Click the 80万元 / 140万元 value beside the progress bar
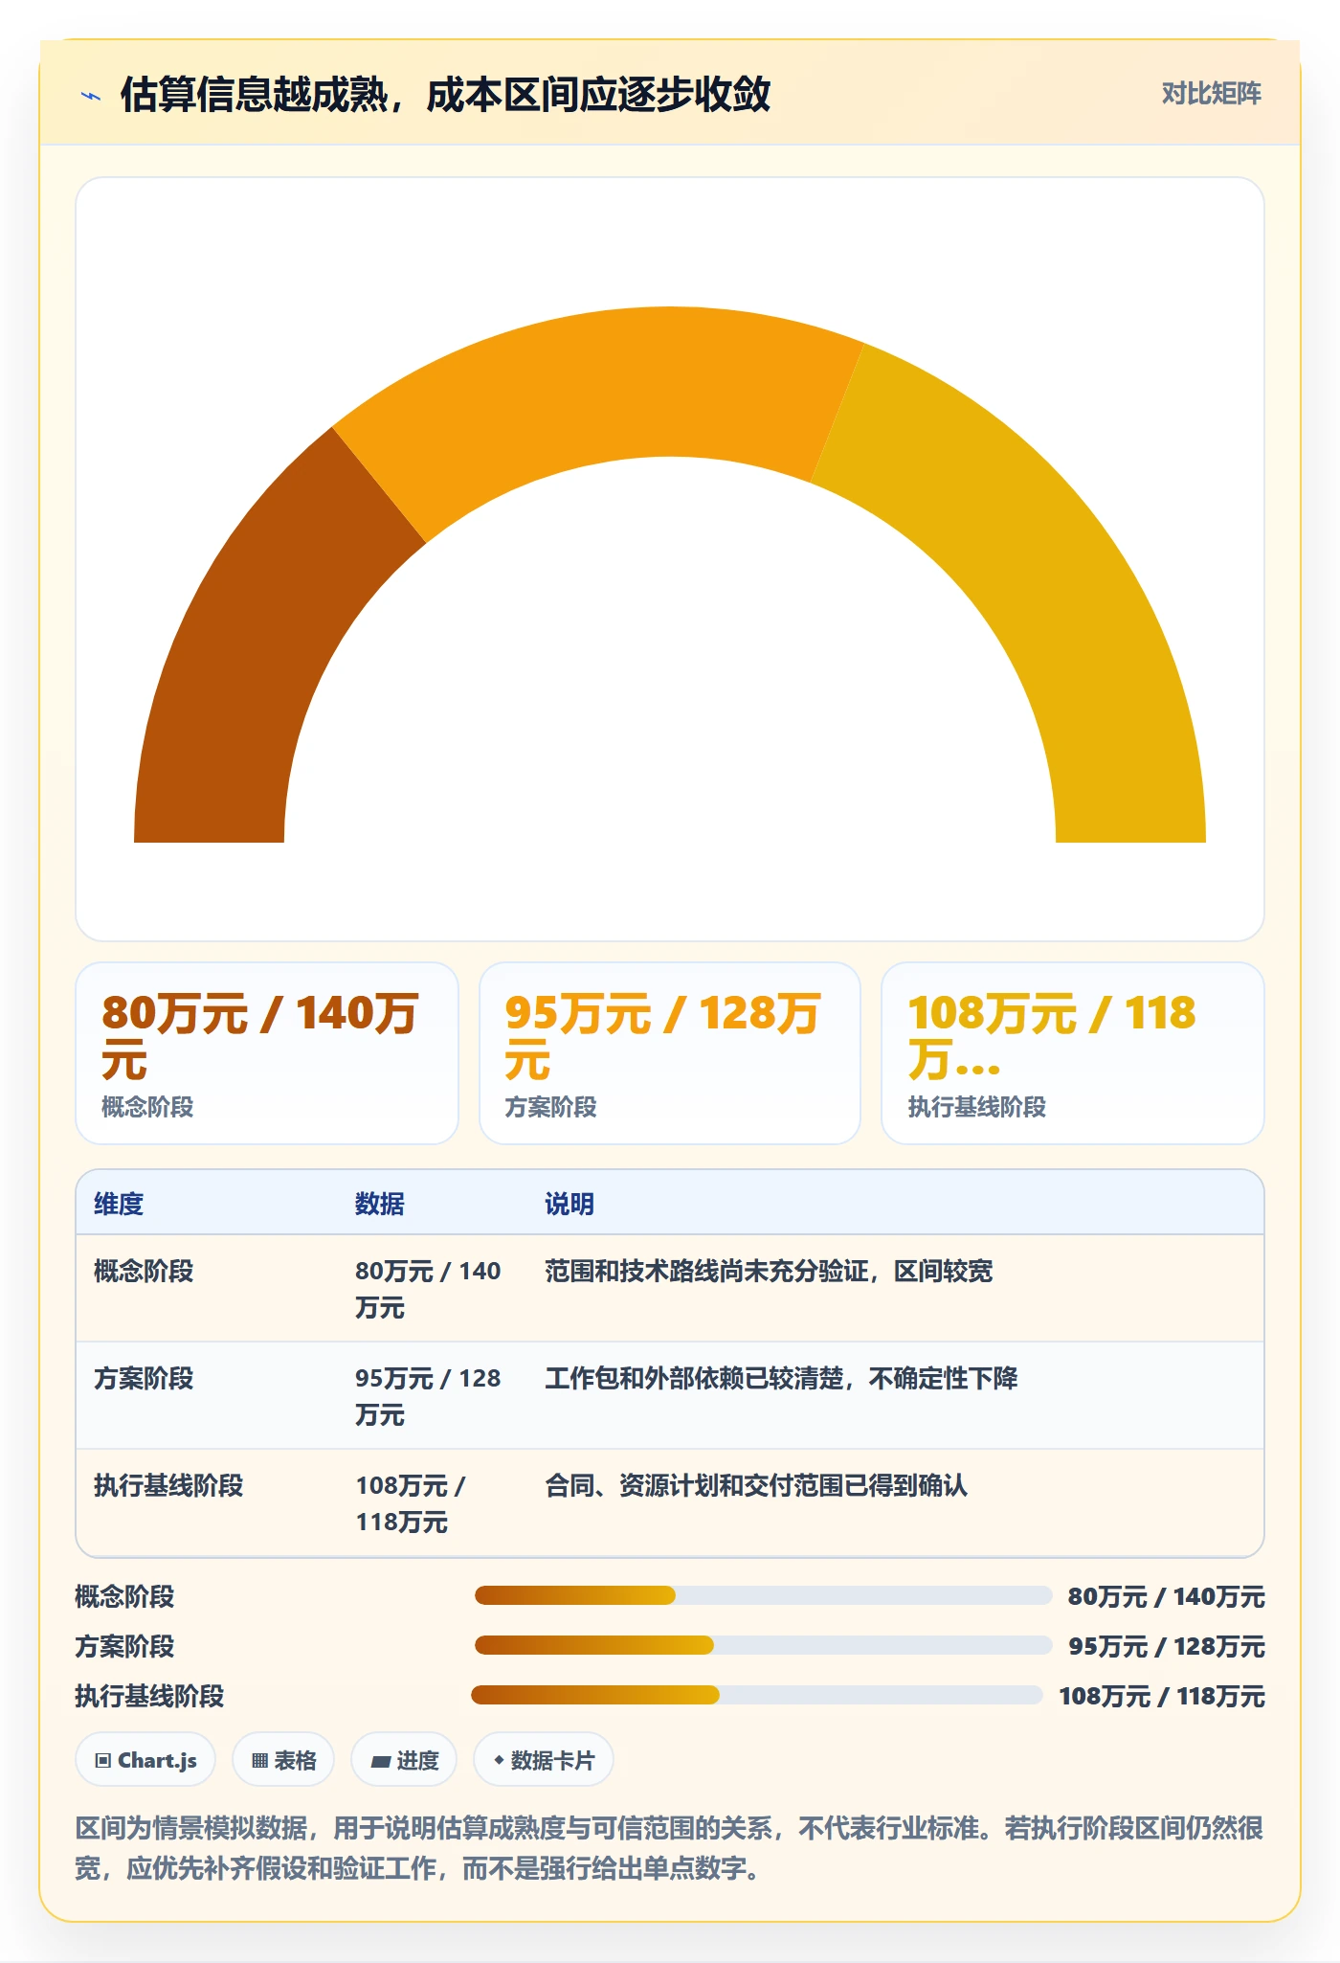The image size is (1340, 1963). point(1166,1596)
